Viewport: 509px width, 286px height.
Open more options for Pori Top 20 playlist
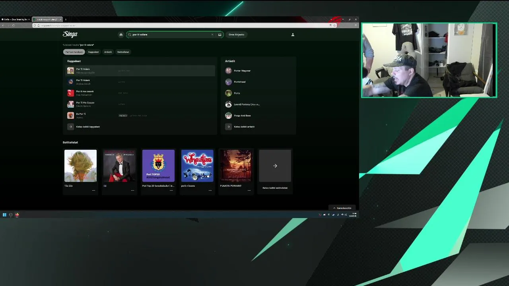point(171,190)
